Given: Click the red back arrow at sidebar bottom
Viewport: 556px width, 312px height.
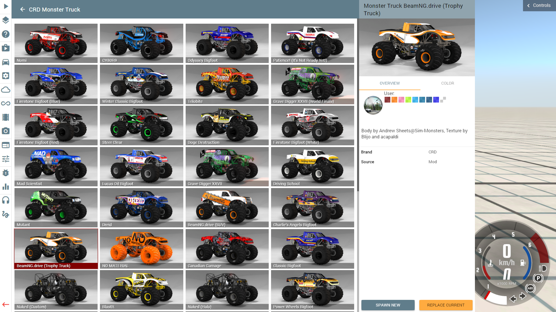Looking at the screenshot, I should point(6,304).
